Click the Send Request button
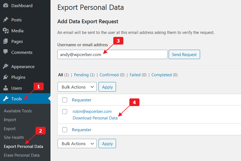Screen dimensions: 241x161 click(184, 54)
